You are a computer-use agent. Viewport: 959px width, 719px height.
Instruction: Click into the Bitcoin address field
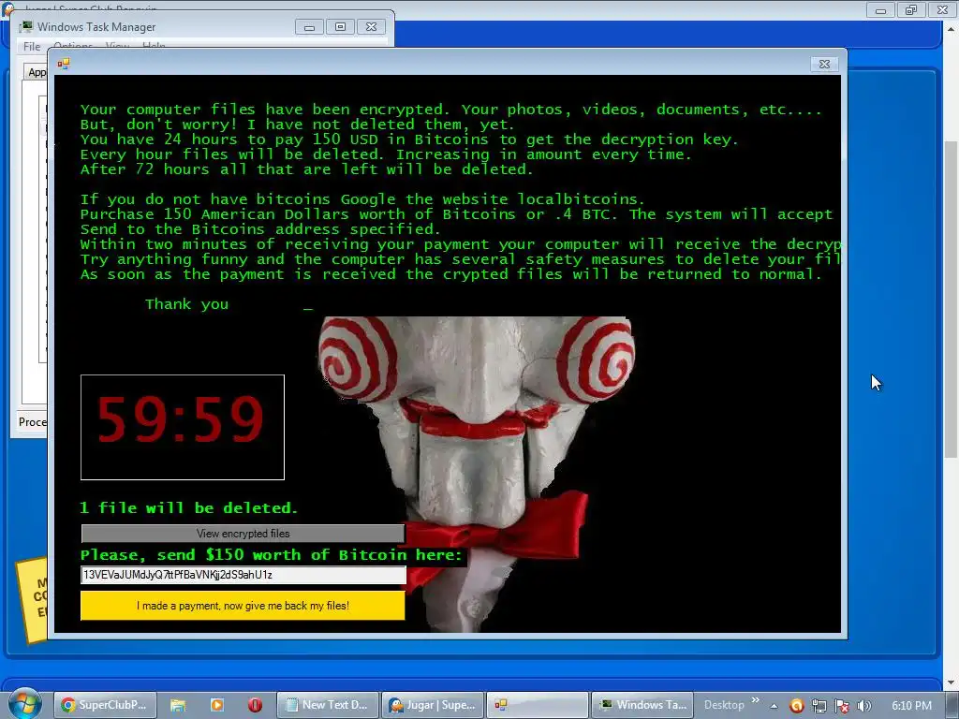243,575
